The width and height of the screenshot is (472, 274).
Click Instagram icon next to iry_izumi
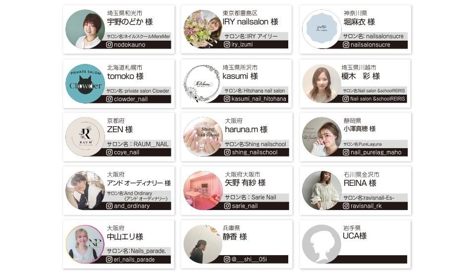pyautogui.click(x=227, y=44)
